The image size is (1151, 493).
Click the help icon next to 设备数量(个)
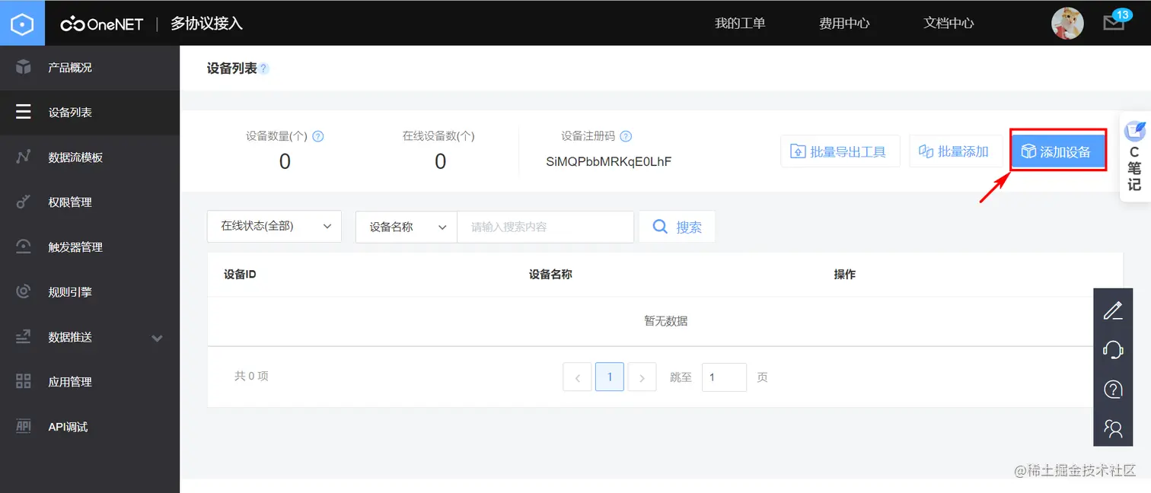pyautogui.click(x=318, y=136)
